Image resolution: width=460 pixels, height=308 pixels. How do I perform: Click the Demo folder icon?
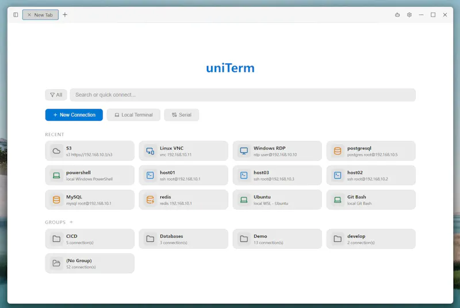244,239
